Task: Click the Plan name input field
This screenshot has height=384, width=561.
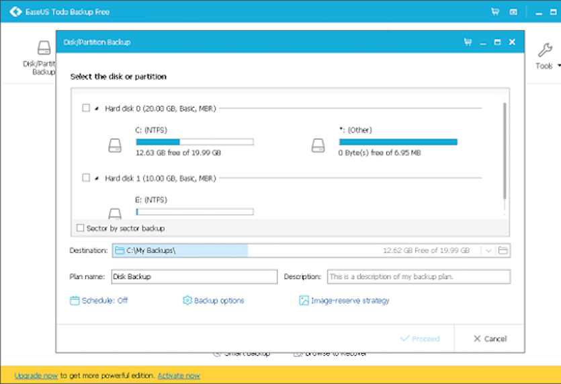Action: [194, 276]
